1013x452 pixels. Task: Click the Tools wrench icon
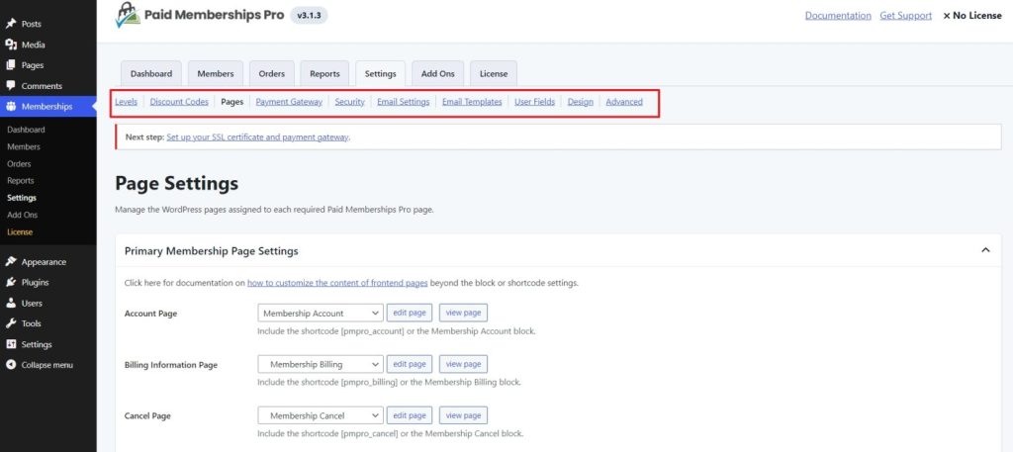[10, 323]
